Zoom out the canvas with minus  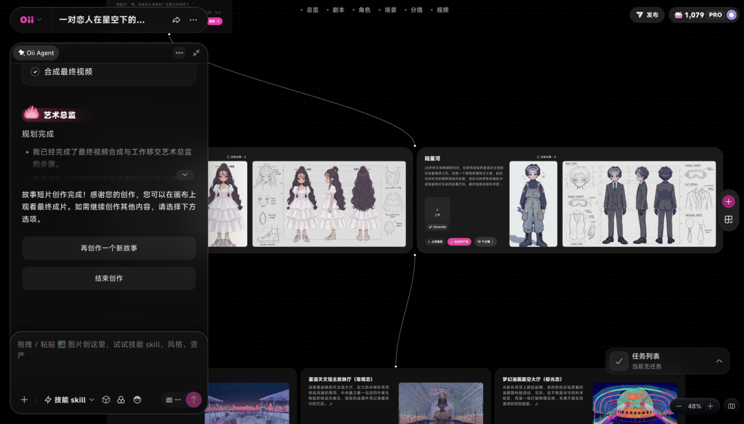coord(679,406)
